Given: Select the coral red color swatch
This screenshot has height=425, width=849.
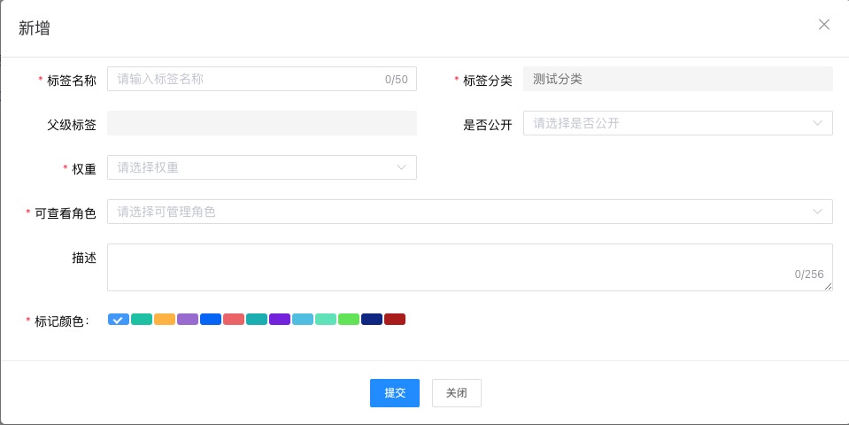Looking at the screenshot, I should click(x=234, y=320).
